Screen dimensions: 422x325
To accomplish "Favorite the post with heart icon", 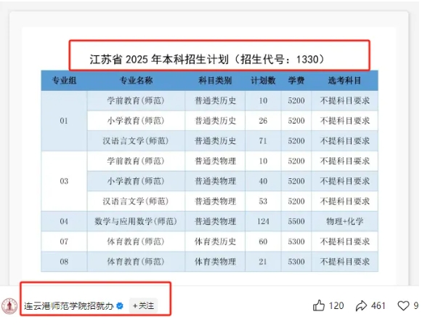I will point(403,305).
